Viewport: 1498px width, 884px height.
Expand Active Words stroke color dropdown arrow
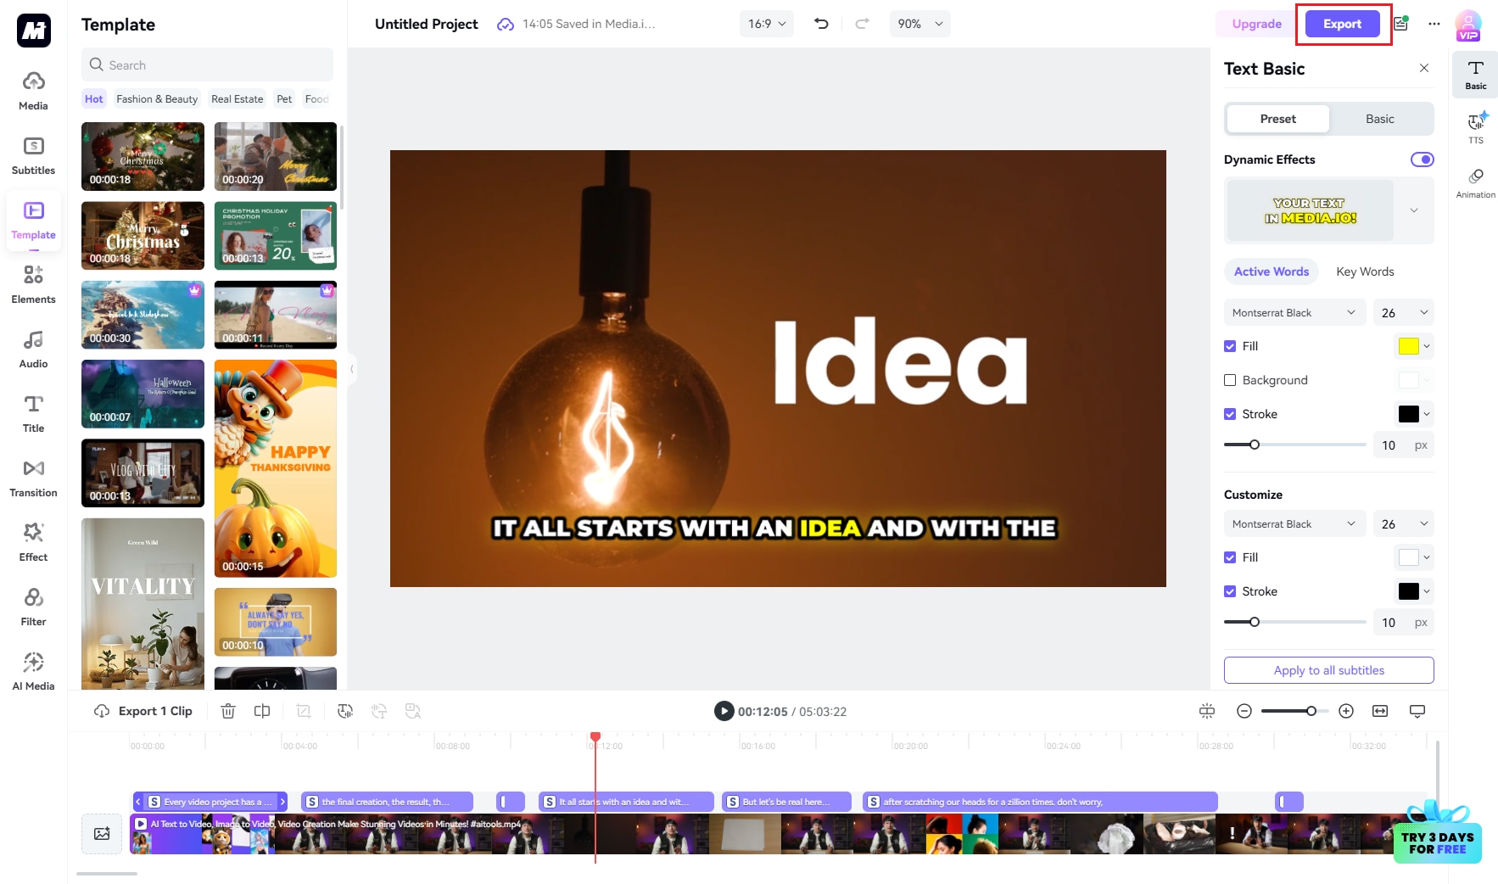tap(1427, 414)
